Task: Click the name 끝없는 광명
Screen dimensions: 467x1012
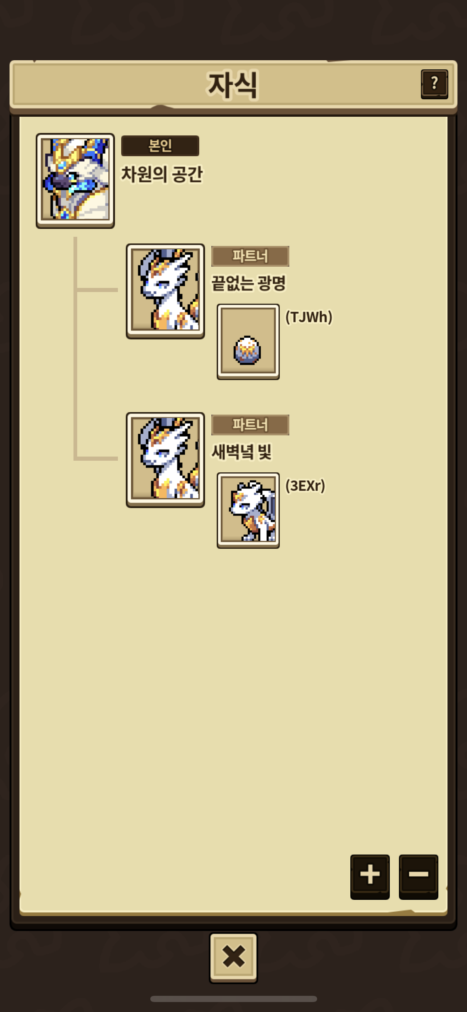Action: tap(249, 283)
